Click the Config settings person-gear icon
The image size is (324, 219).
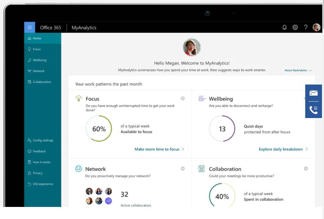[29, 140]
